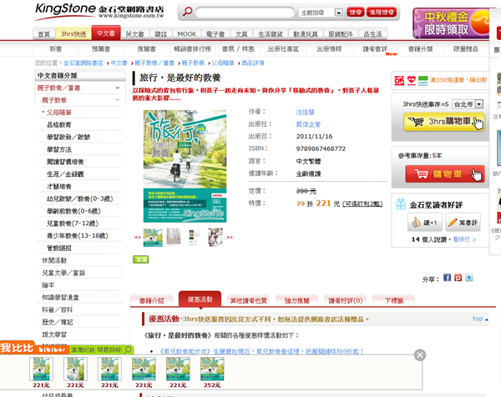This screenshot has height=397, width=501.
Task: Open the MOOK tab
Action: 187,34
